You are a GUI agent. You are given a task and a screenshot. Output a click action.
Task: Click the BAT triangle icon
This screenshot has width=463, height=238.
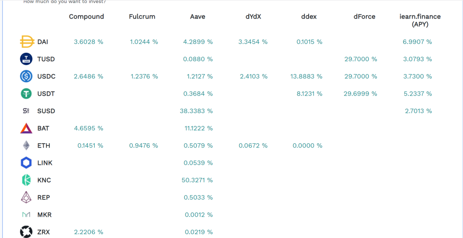coord(26,128)
